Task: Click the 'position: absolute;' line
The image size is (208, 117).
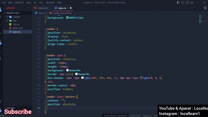Action: [62, 104]
